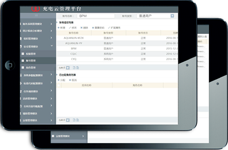Click the 删除 cross icon
This screenshot has height=150, width=228.
click(81, 28)
